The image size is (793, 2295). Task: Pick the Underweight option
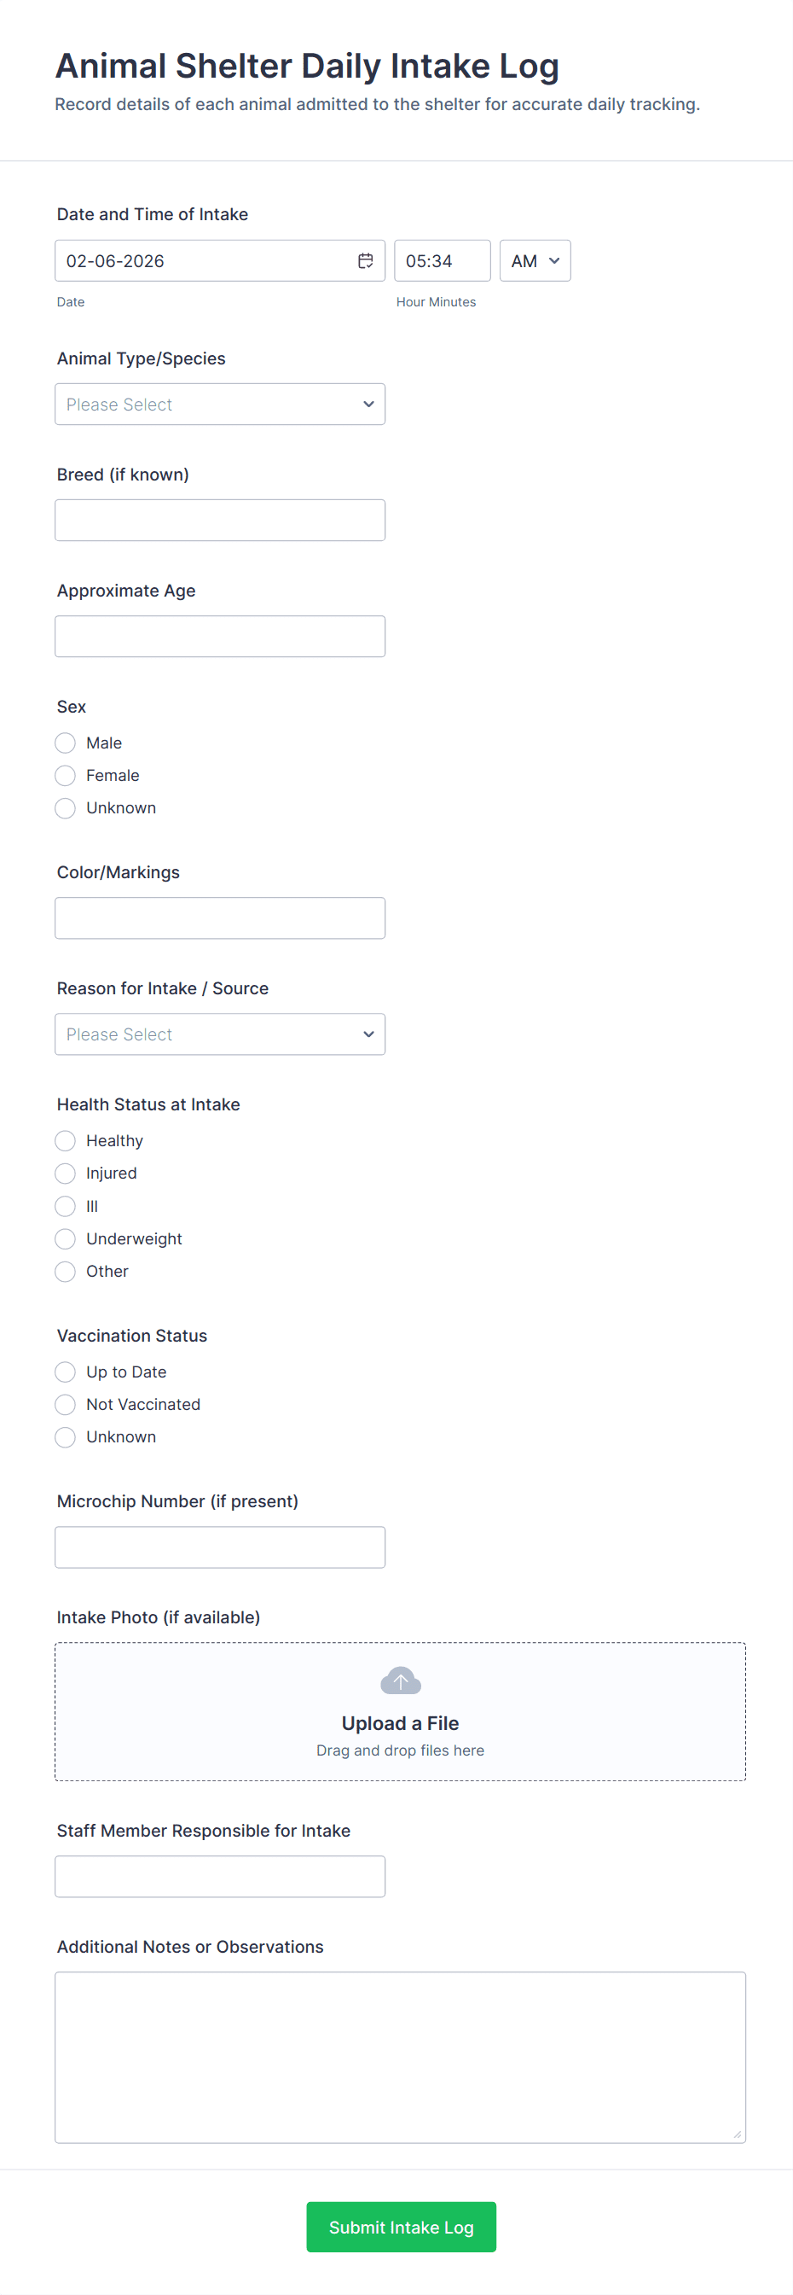[x=65, y=1239]
